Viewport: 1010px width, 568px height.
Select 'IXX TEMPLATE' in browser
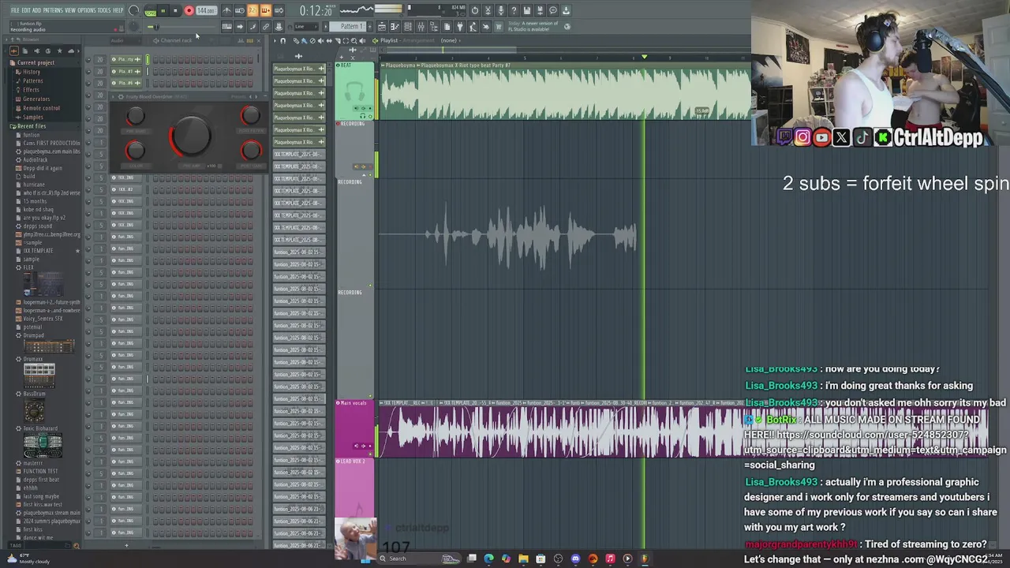(38, 251)
